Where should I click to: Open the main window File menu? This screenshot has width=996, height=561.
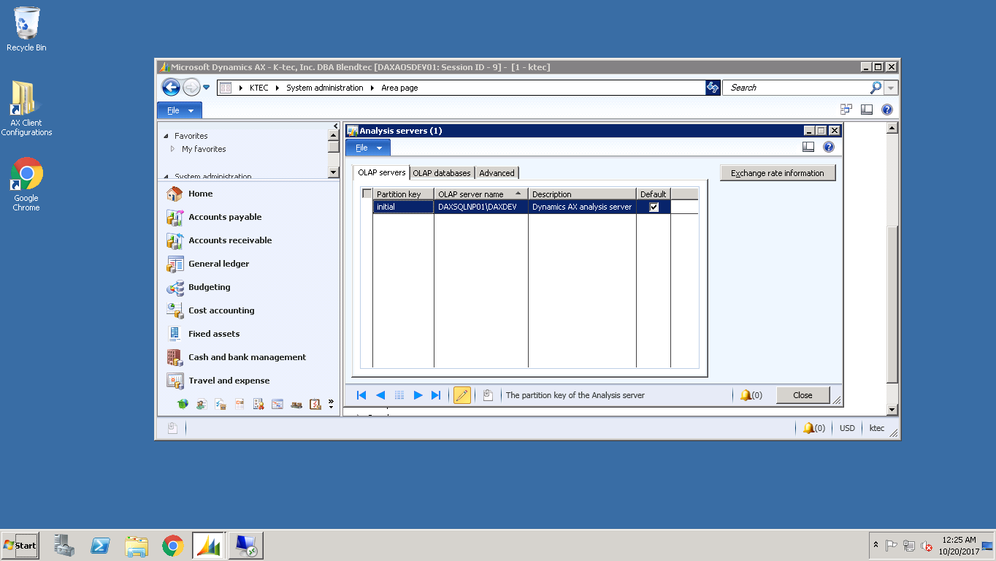pyautogui.click(x=180, y=110)
